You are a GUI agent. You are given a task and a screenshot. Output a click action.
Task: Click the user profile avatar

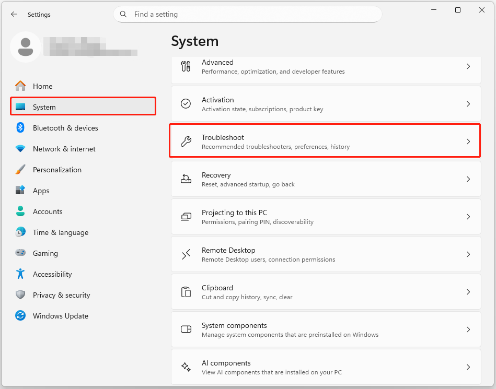[x=26, y=46]
